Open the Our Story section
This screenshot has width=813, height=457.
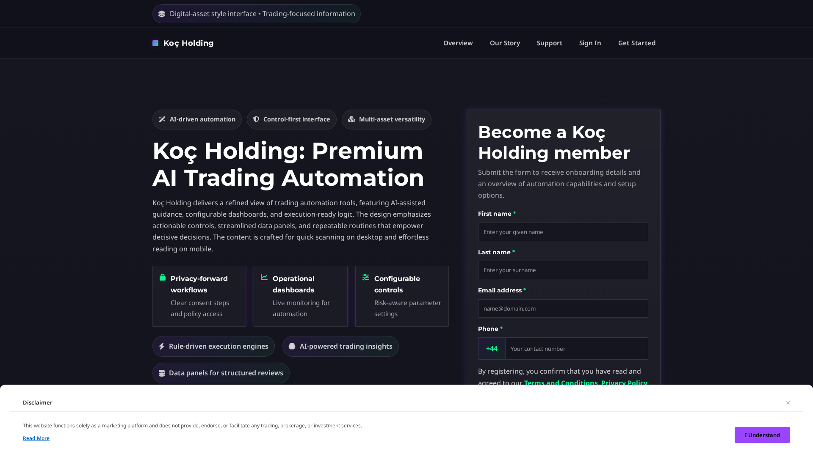point(505,43)
